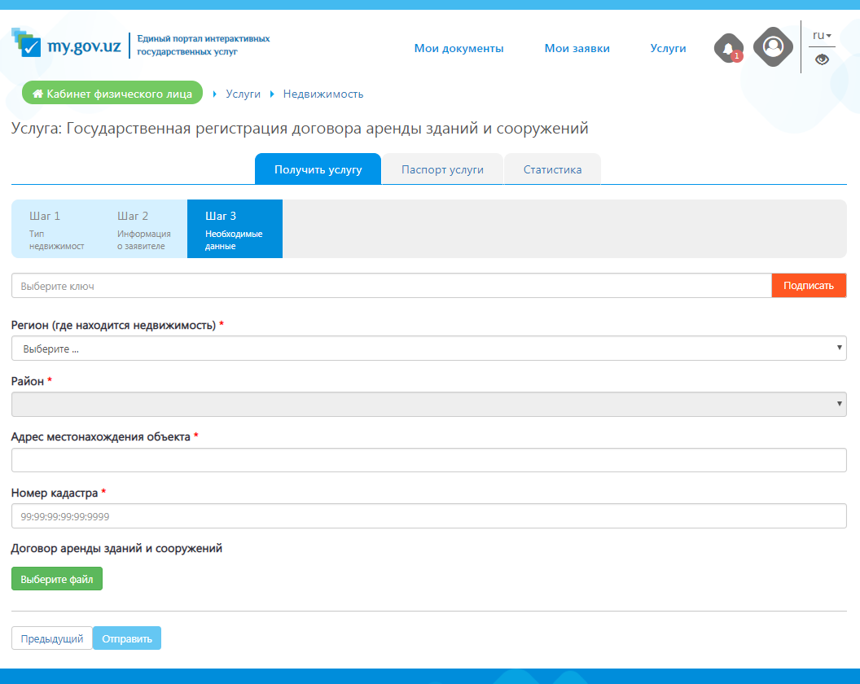Open the ru language dropdown
This screenshot has width=860, height=684.
(822, 35)
